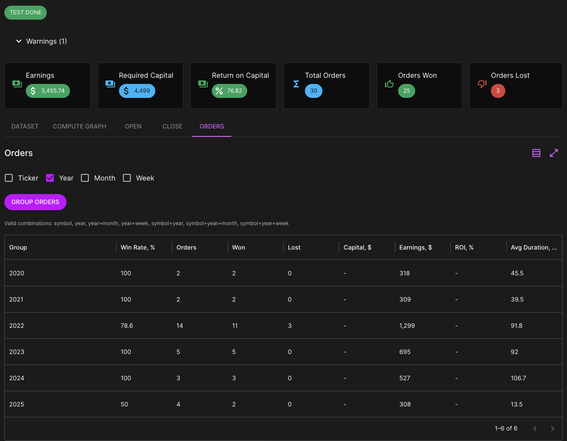Click the 1–6 of 6 pagination label
This screenshot has width=567, height=441.
tap(506, 428)
